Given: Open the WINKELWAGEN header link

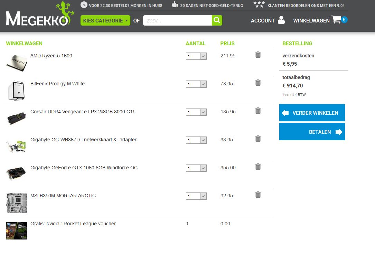Looking at the screenshot, I should [311, 21].
